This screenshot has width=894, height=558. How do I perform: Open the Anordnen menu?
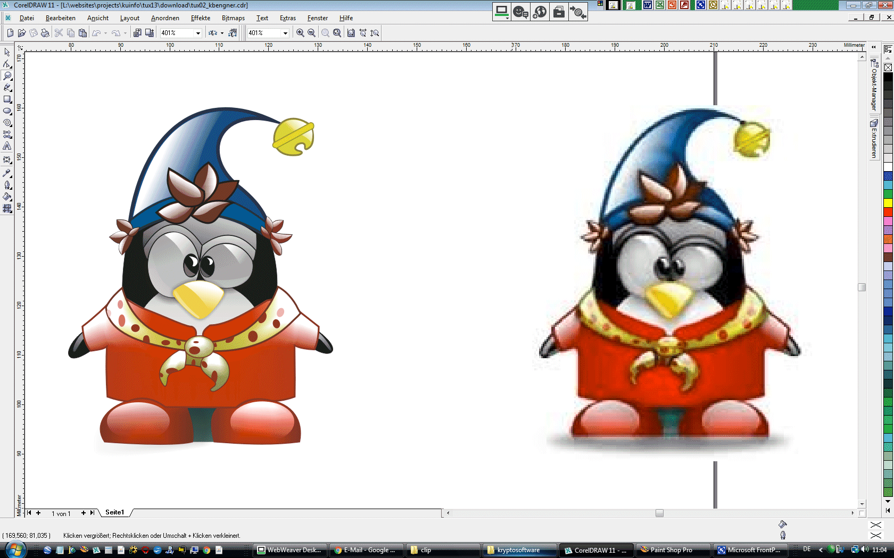coord(165,18)
